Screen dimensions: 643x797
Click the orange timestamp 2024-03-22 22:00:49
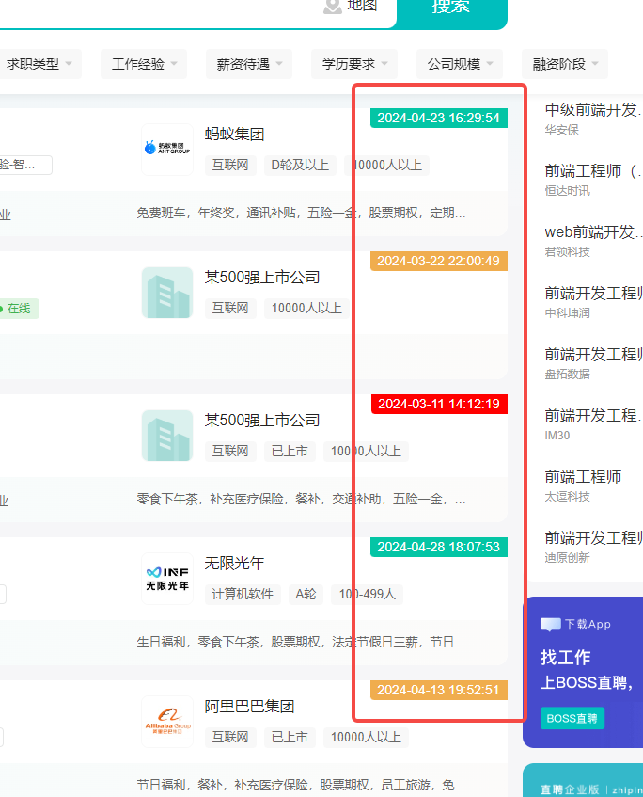point(439,261)
